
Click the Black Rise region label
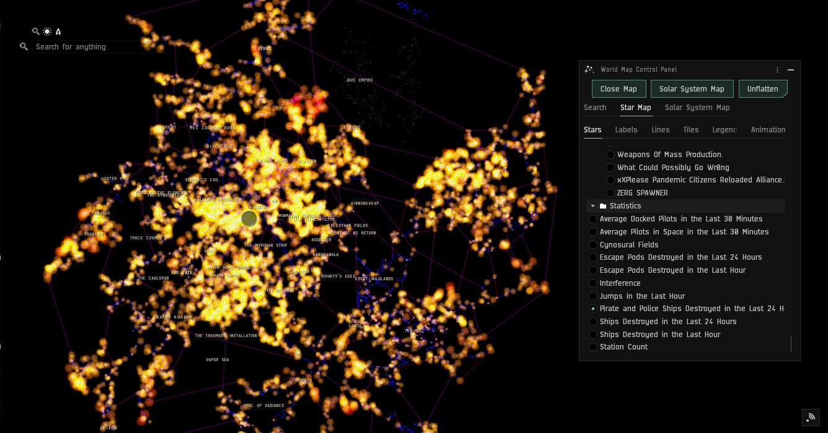pos(220,147)
